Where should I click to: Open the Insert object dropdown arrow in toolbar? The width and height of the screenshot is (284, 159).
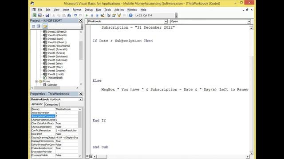point(43,15)
